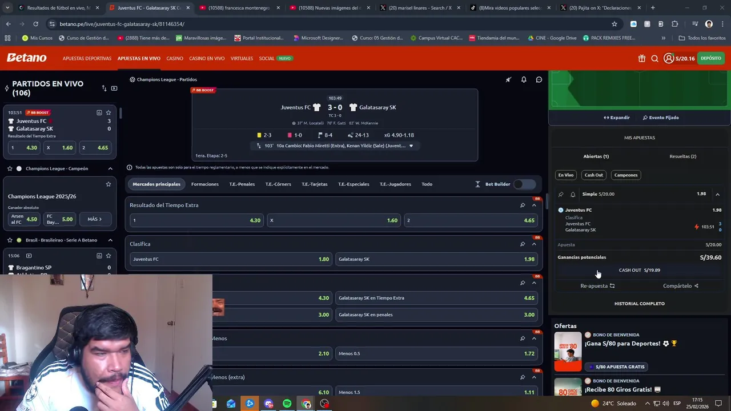Click the Betano logo
The height and width of the screenshot is (411, 731).
27,58
